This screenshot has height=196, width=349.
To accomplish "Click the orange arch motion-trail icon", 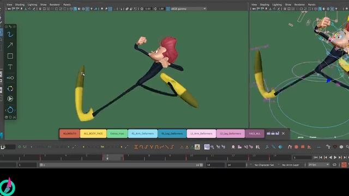I will (x=290, y=146).
